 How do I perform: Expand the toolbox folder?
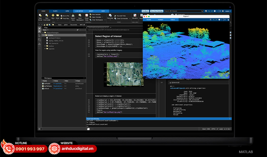[x=46, y=46]
